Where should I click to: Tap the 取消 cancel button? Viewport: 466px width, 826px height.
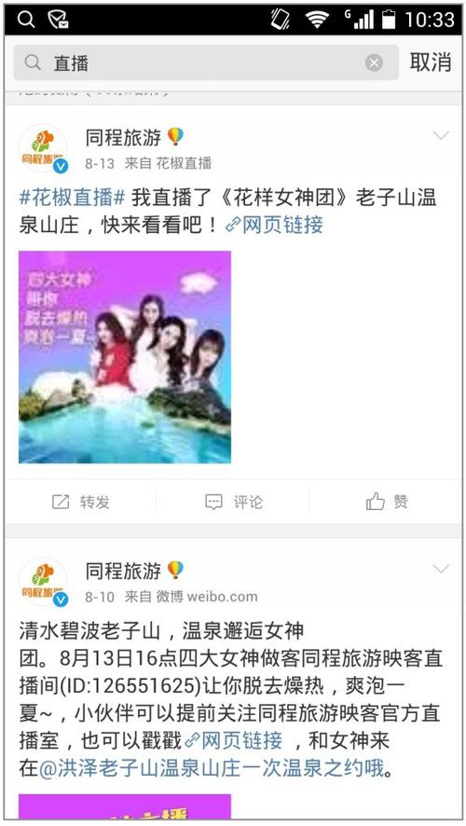[431, 62]
